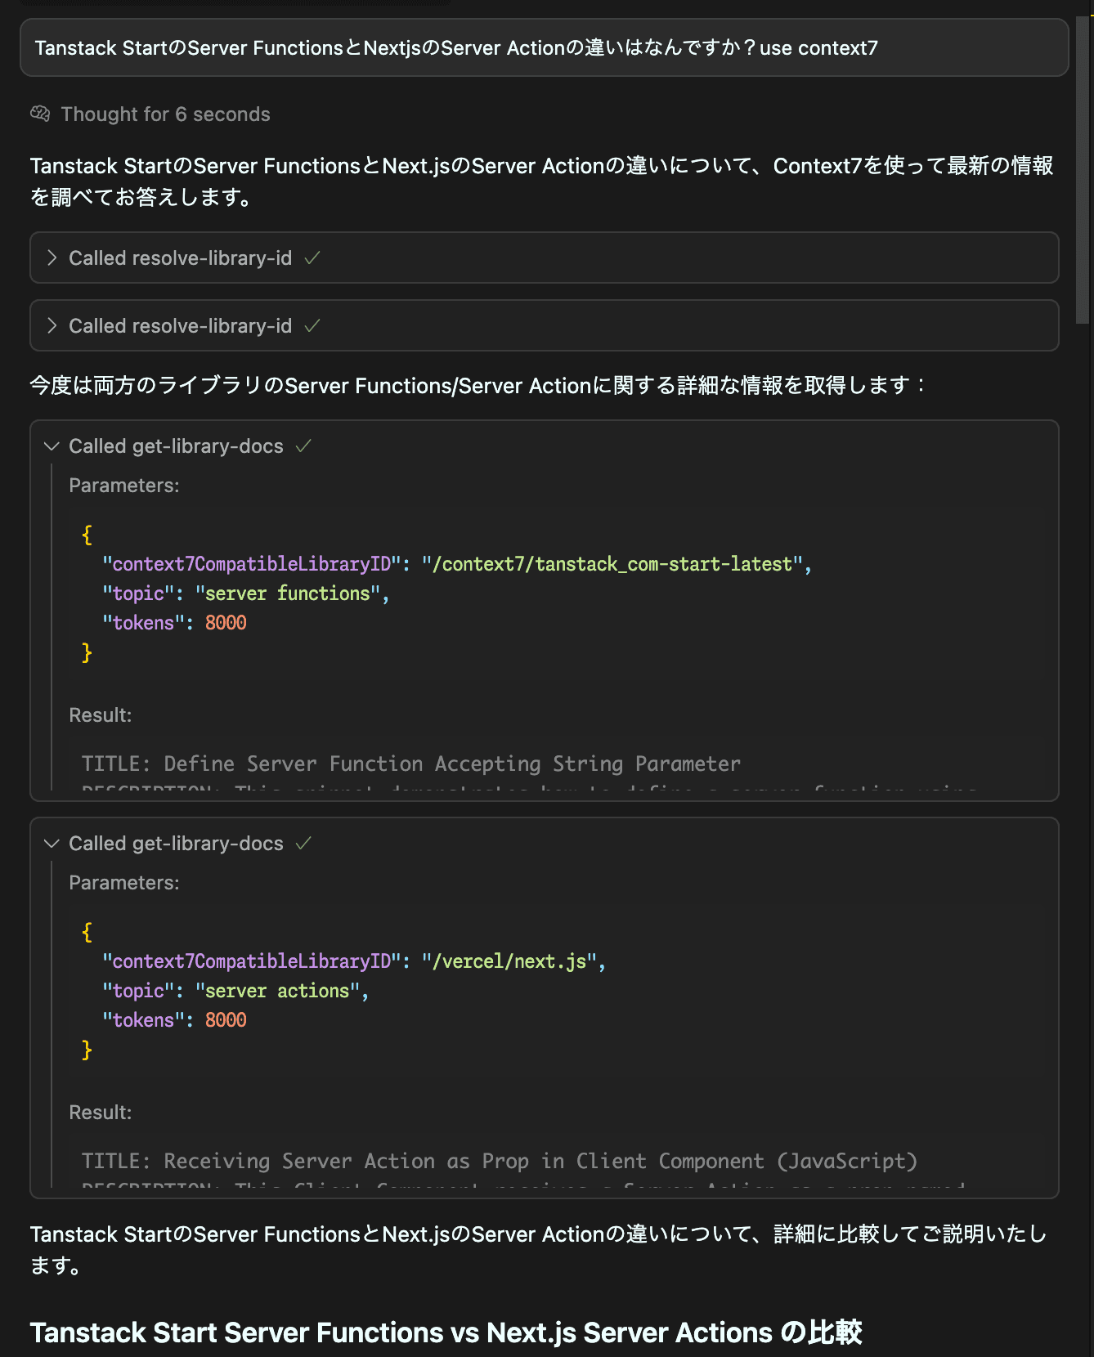
Task: Collapse the get-library-docs call for vercel next.js
Action: point(52,844)
